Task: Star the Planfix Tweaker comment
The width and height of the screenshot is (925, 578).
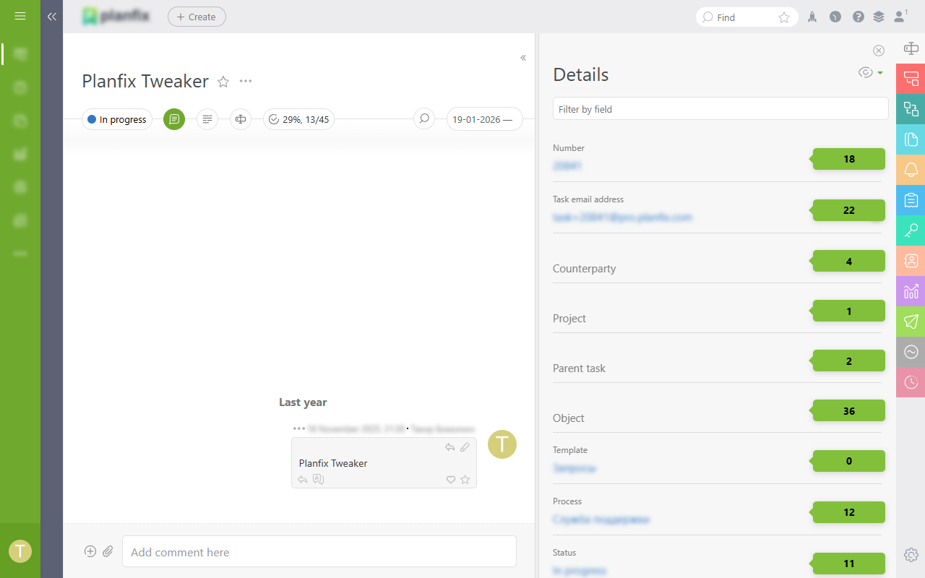Action: pyautogui.click(x=465, y=479)
